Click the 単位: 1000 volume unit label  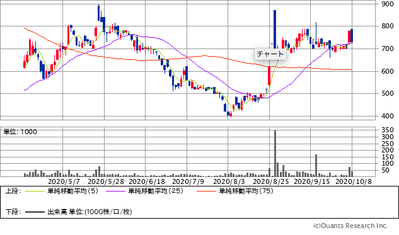coord(20,132)
